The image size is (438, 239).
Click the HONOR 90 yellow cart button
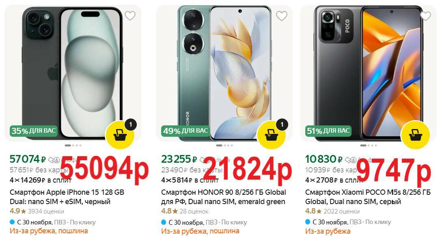271,135
